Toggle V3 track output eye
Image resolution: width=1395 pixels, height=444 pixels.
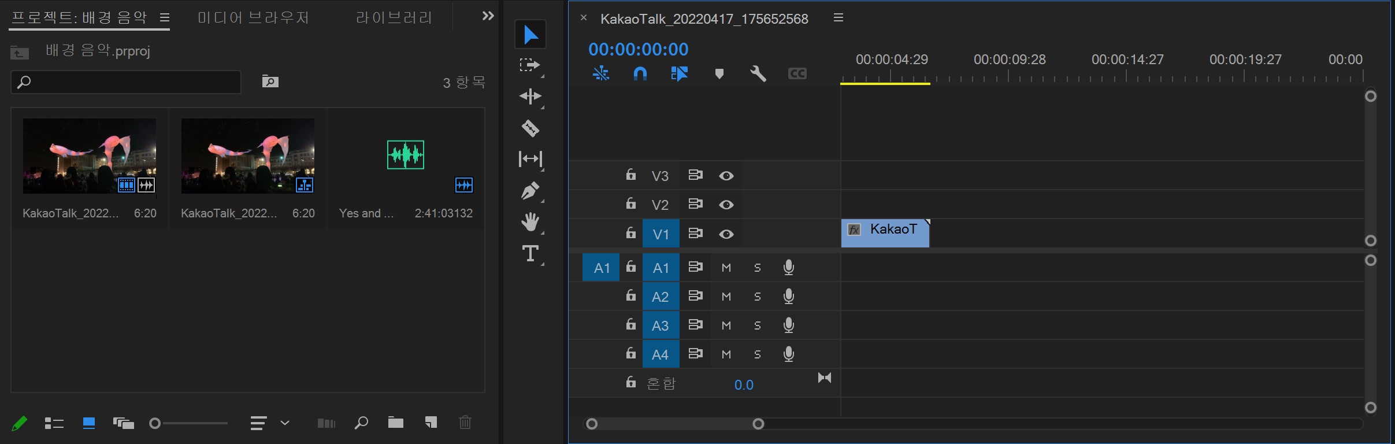coord(726,176)
